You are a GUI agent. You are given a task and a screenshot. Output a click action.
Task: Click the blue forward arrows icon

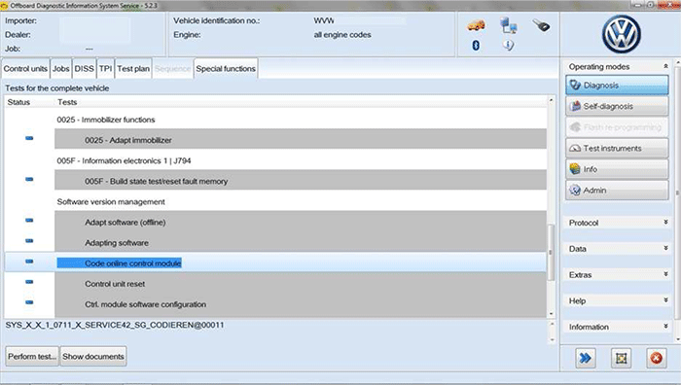point(586,358)
